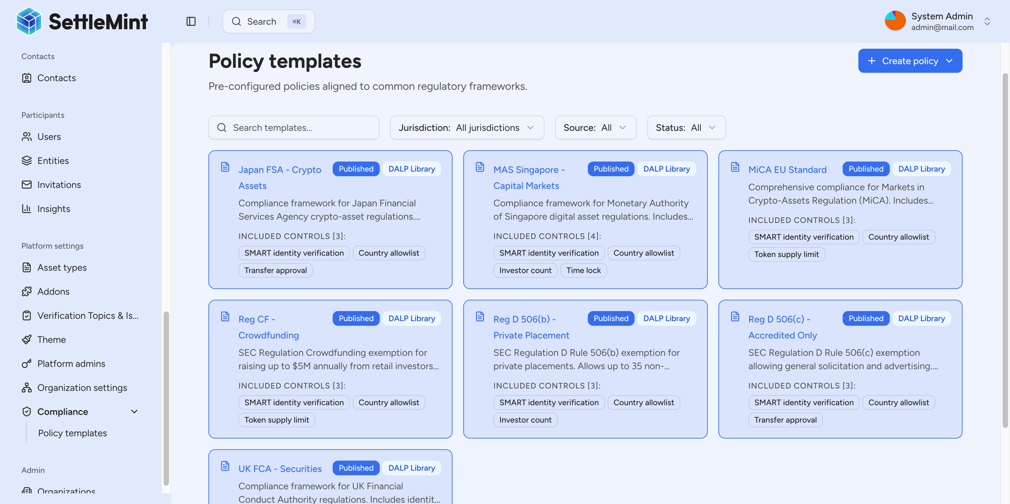Toggle the Published status on MiCA EU Standard
The height and width of the screenshot is (504, 1010).
click(866, 169)
